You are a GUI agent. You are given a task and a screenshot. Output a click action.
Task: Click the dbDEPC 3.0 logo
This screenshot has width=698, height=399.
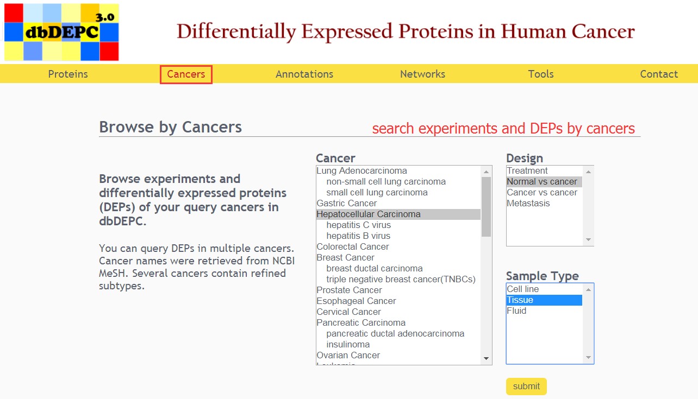pos(61,32)
